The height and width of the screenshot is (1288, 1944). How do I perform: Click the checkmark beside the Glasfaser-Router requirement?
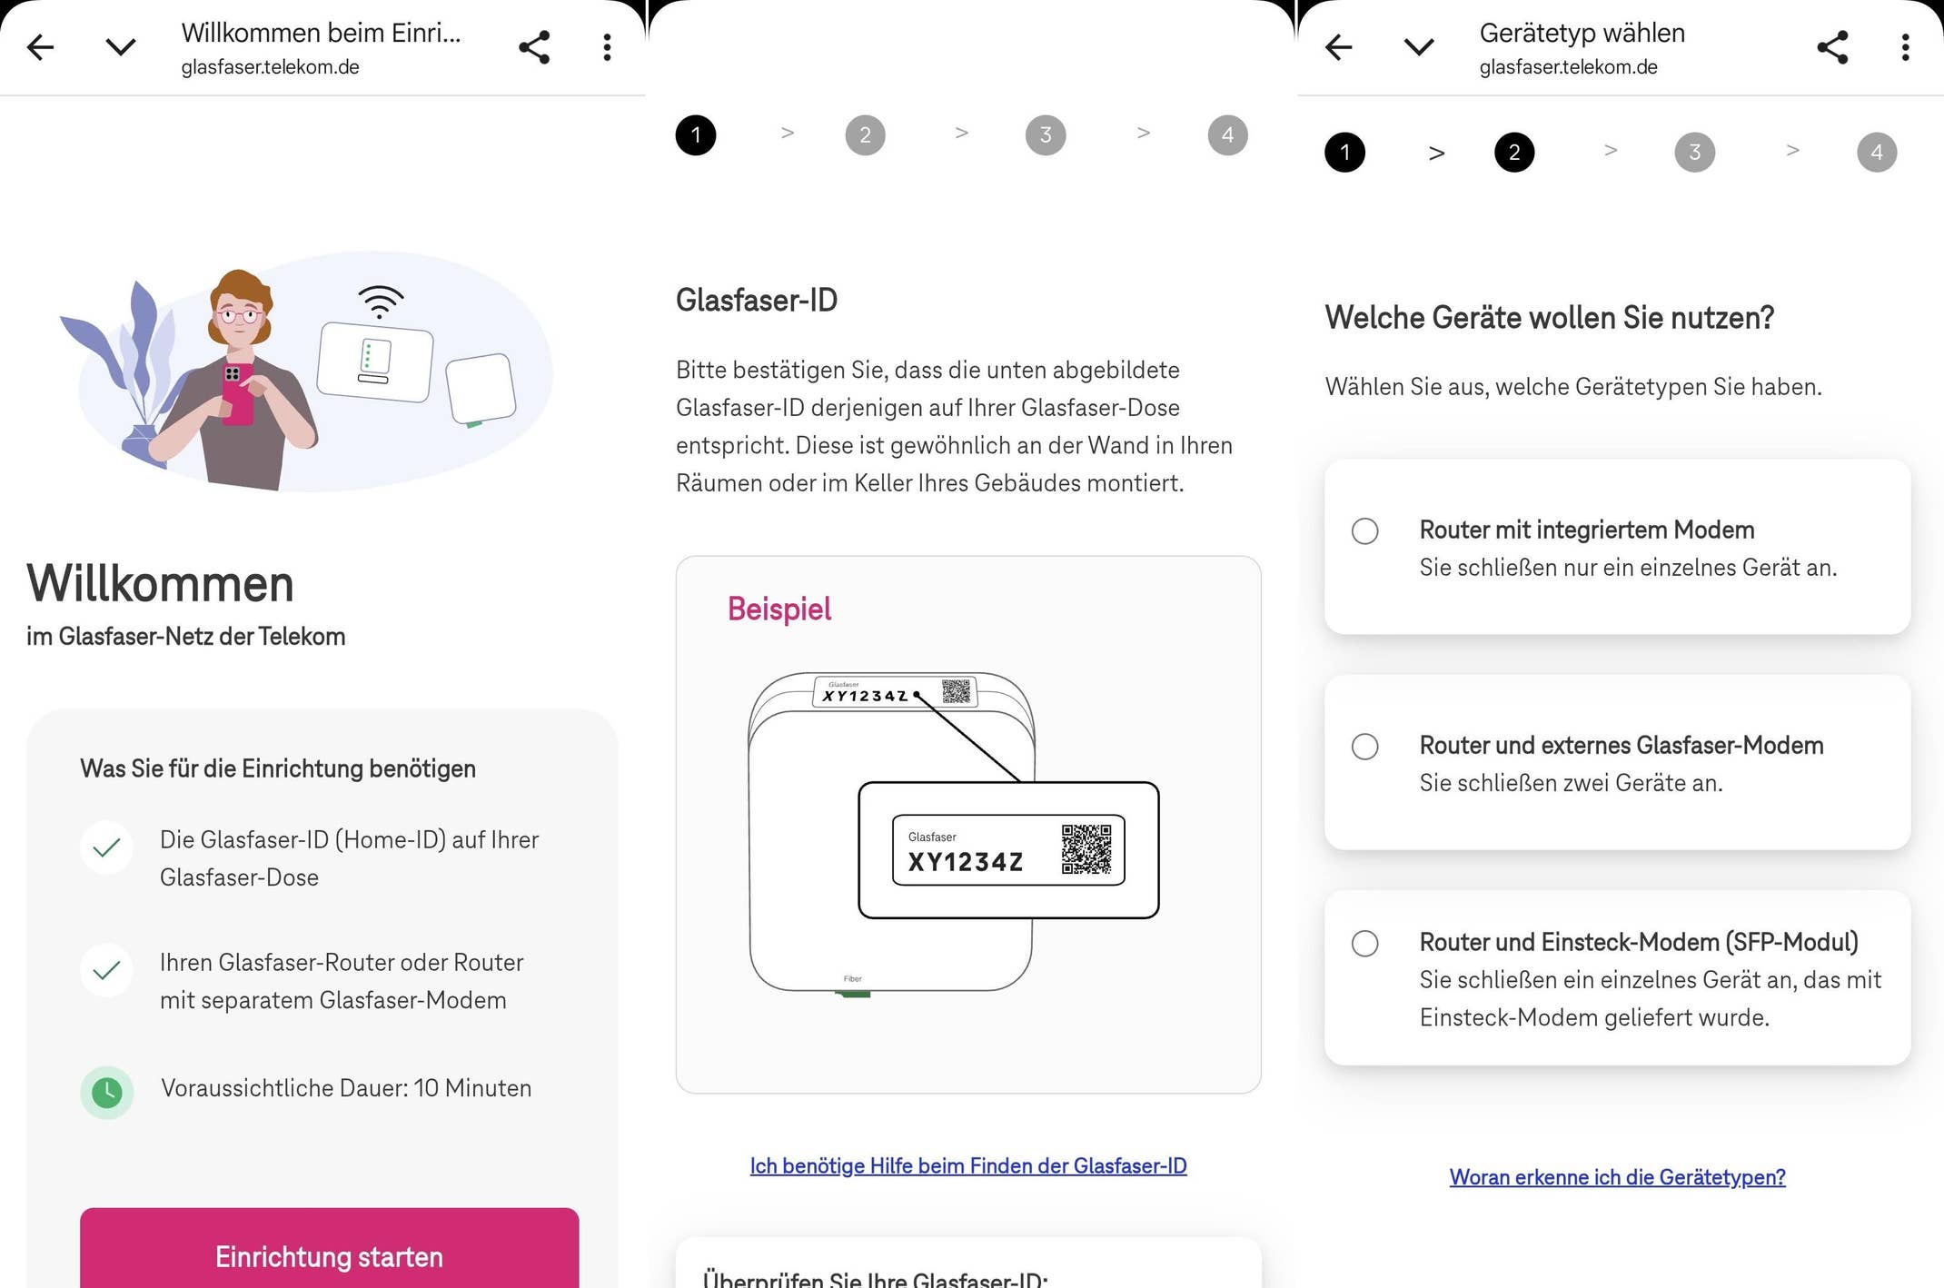point(106,970)
